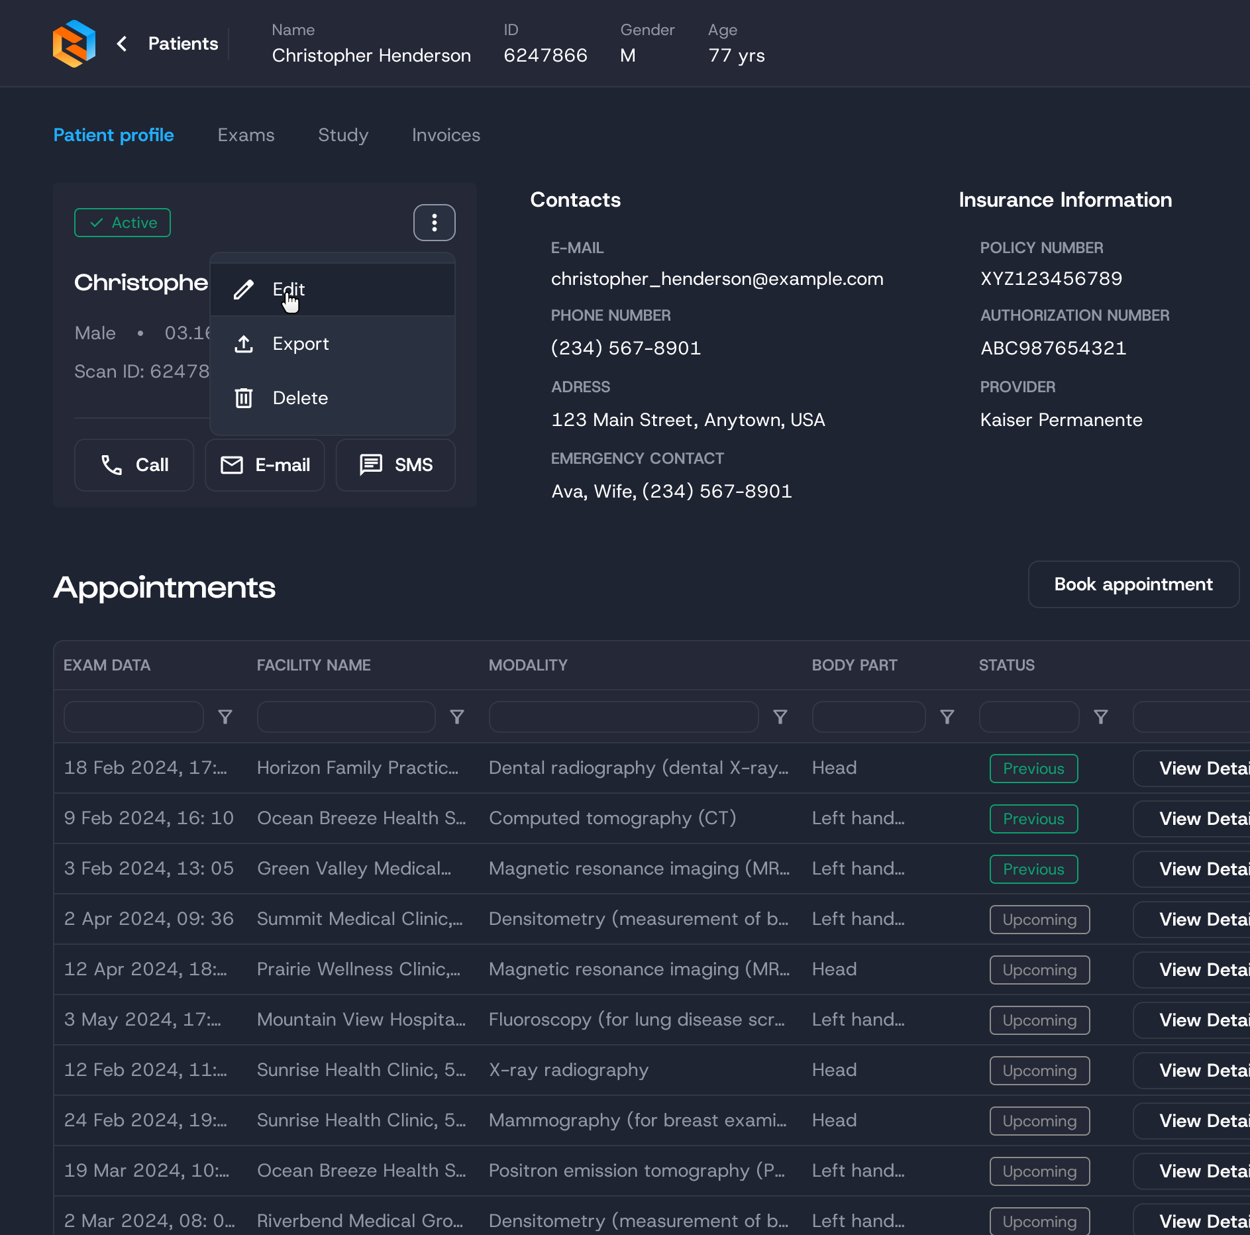This screenshot has width=1250, height=1235.
Task: Click the provider Kaiser Permanente
Action: point(1061,420)
